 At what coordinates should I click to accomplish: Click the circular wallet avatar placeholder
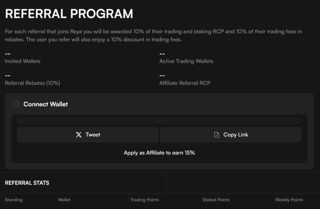16,104
